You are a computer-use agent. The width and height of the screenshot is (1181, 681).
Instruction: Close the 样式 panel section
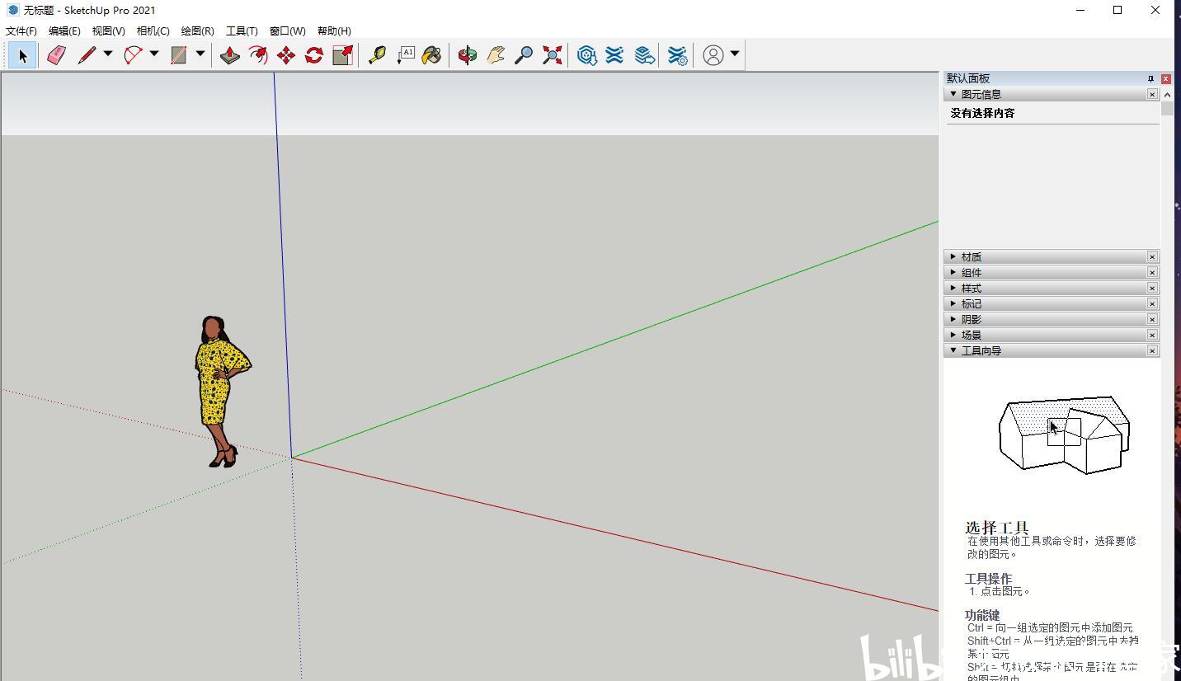click(1152, 288)
